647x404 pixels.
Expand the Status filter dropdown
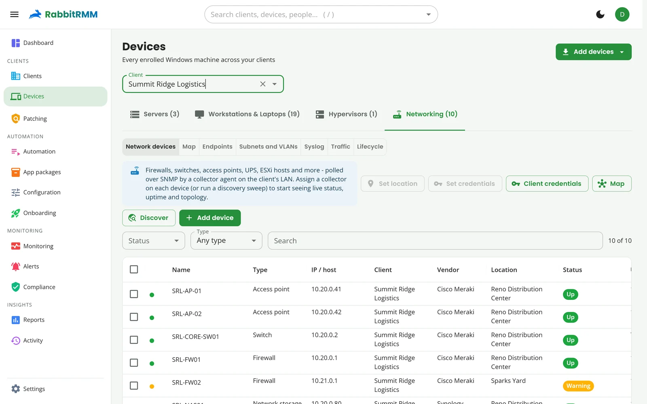pyautogui.click(x=154, y=241)
